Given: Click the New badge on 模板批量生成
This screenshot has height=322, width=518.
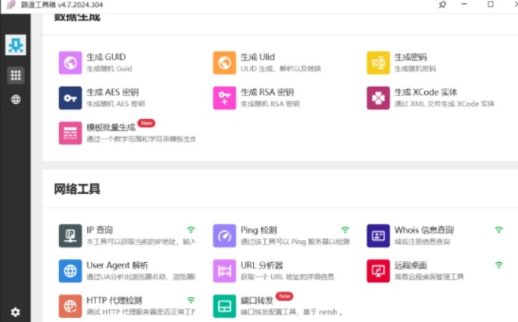Looking at the screenshot, I should [146, 123].
